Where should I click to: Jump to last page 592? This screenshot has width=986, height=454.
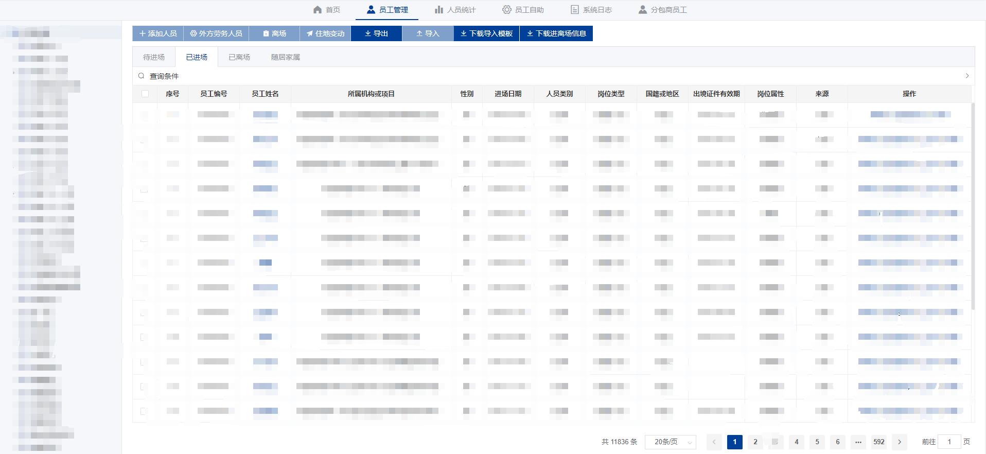point(879,442)
